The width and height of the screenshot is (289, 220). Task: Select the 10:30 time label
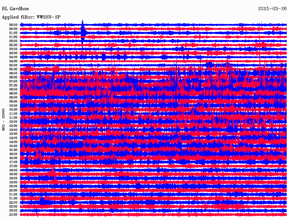tap(13, 109)
